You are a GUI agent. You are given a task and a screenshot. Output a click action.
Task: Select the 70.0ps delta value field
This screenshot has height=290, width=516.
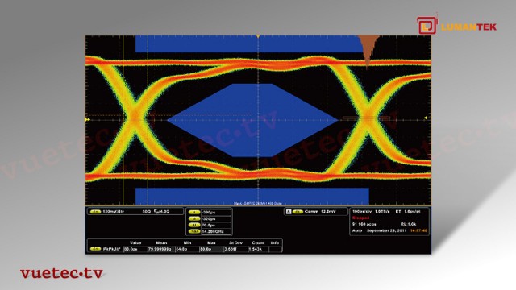tap(216, 226)
